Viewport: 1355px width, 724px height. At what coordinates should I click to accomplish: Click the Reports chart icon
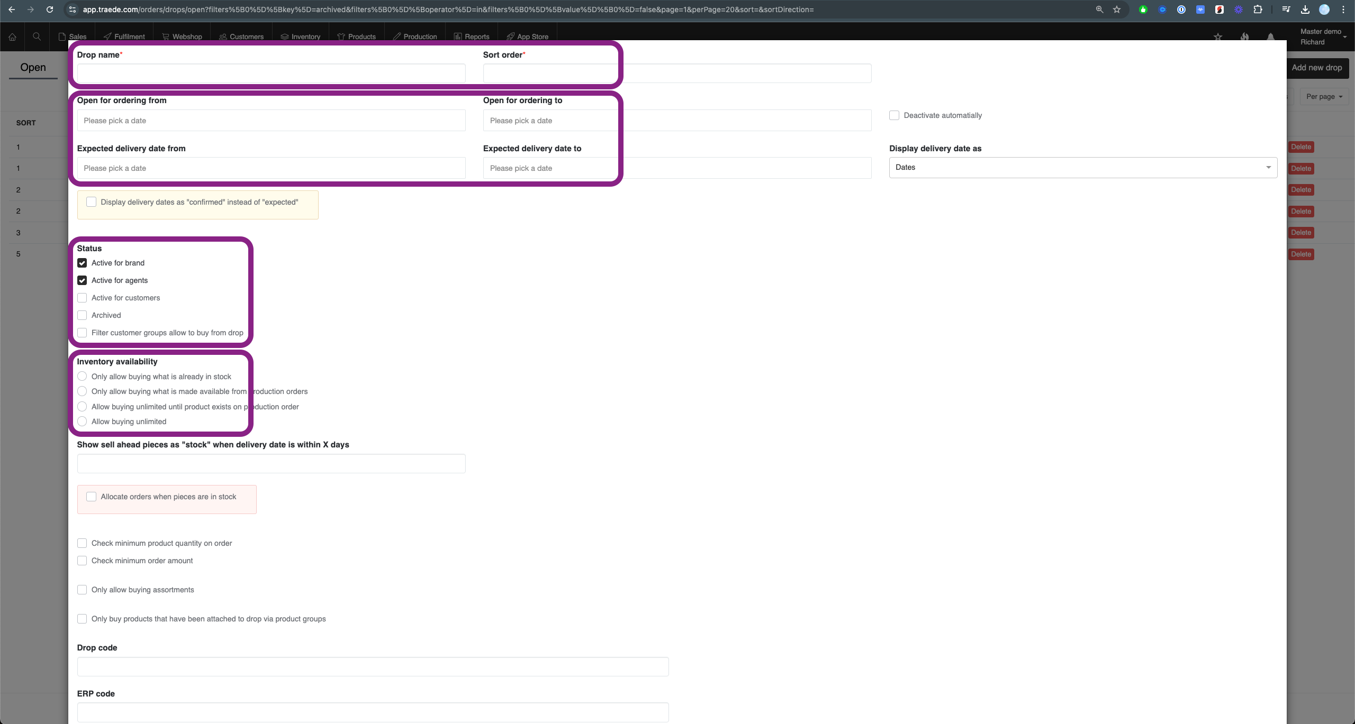coord(458,36)
